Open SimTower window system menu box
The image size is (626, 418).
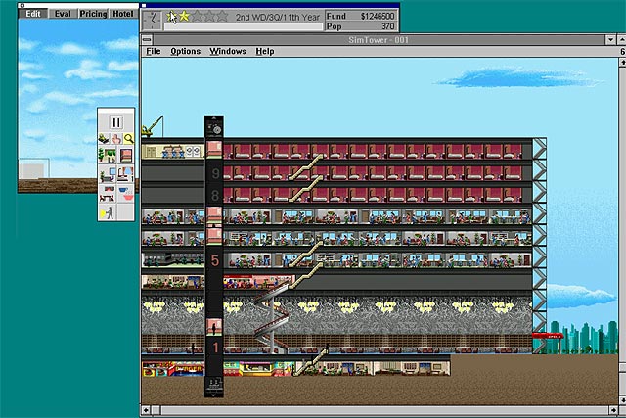pos(147,39)
